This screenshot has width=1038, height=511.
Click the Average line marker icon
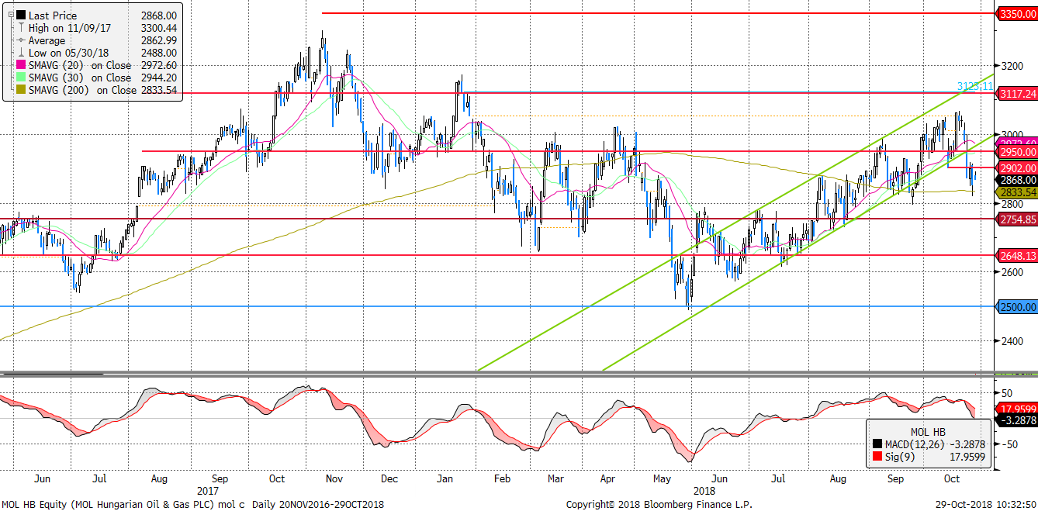(x=19, y=40)
